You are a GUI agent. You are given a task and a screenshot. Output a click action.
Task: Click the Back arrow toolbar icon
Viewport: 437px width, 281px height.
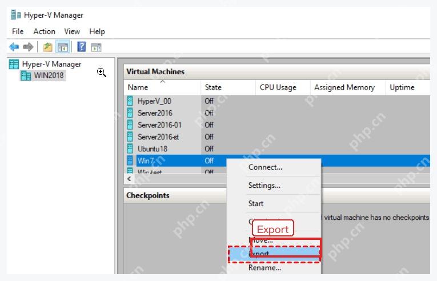point(14,47)
